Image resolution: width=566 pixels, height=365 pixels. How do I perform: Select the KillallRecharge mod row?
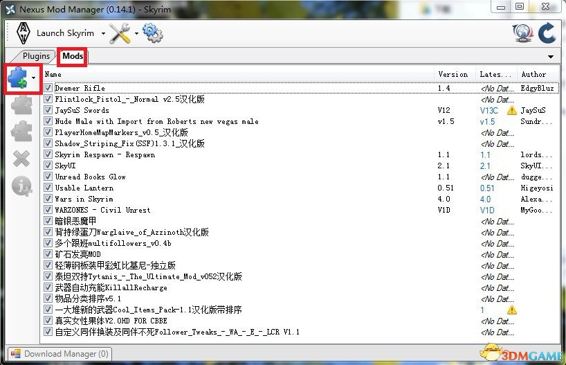[302, 287]
